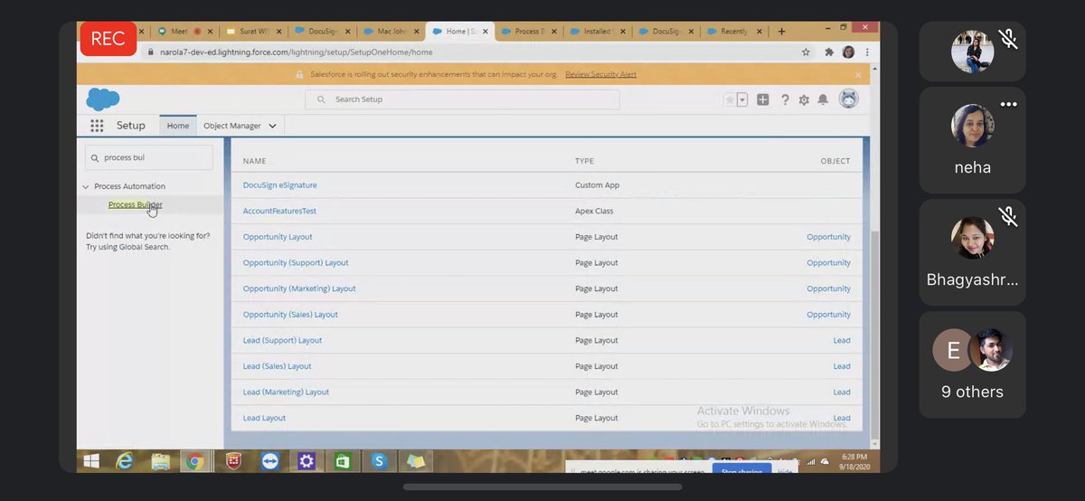The image size is (1085, 501).
Task: Open the Object Manager dropdown chevron
Action: pos(273,126)
